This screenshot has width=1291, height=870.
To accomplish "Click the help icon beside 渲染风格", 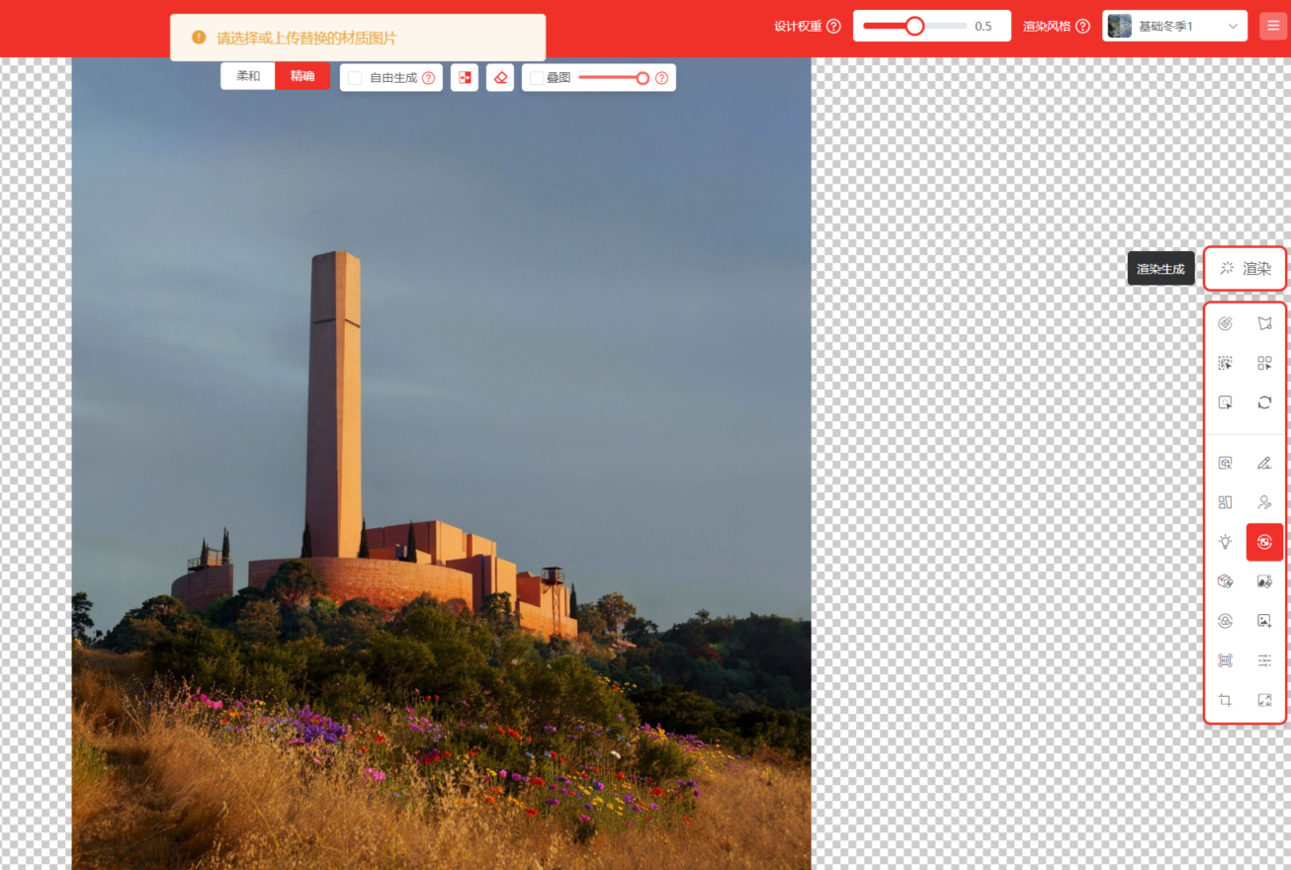I will click(1082, 27).
